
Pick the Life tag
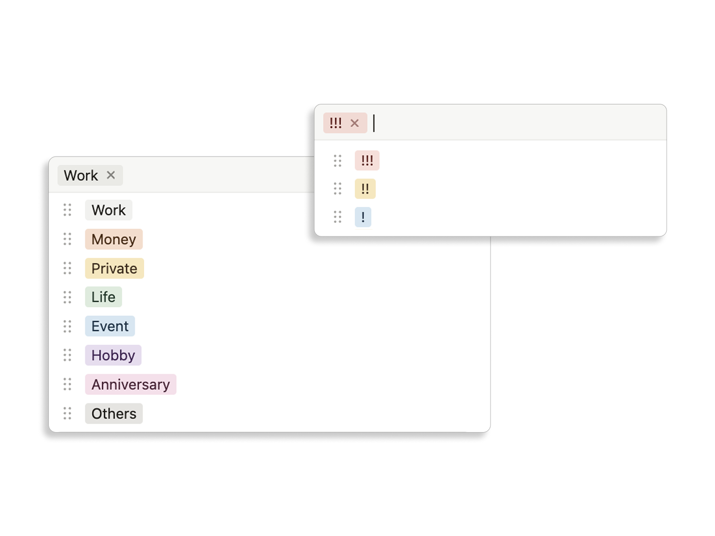104,297
